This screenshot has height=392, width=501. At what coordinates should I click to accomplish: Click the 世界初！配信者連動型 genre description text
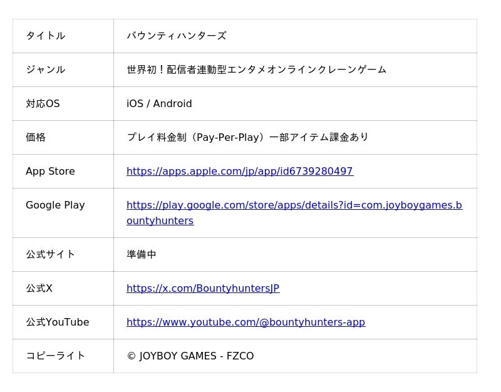(256, 70)
